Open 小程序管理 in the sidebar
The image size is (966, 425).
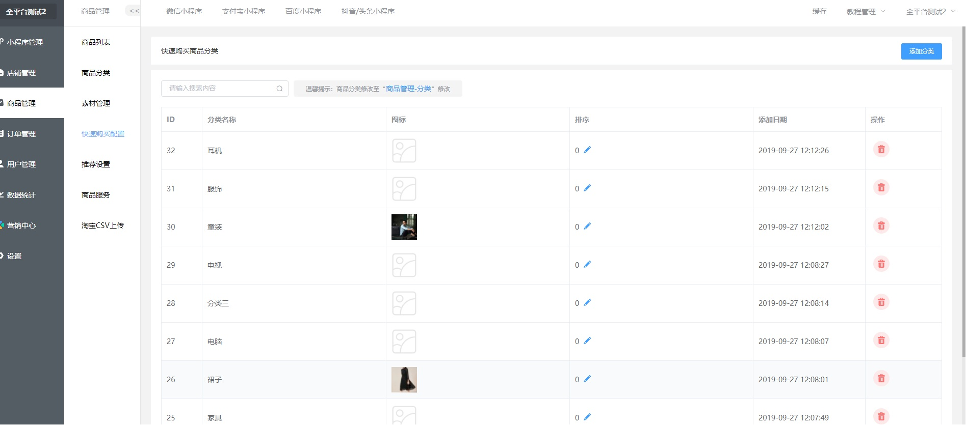point(32,42)
